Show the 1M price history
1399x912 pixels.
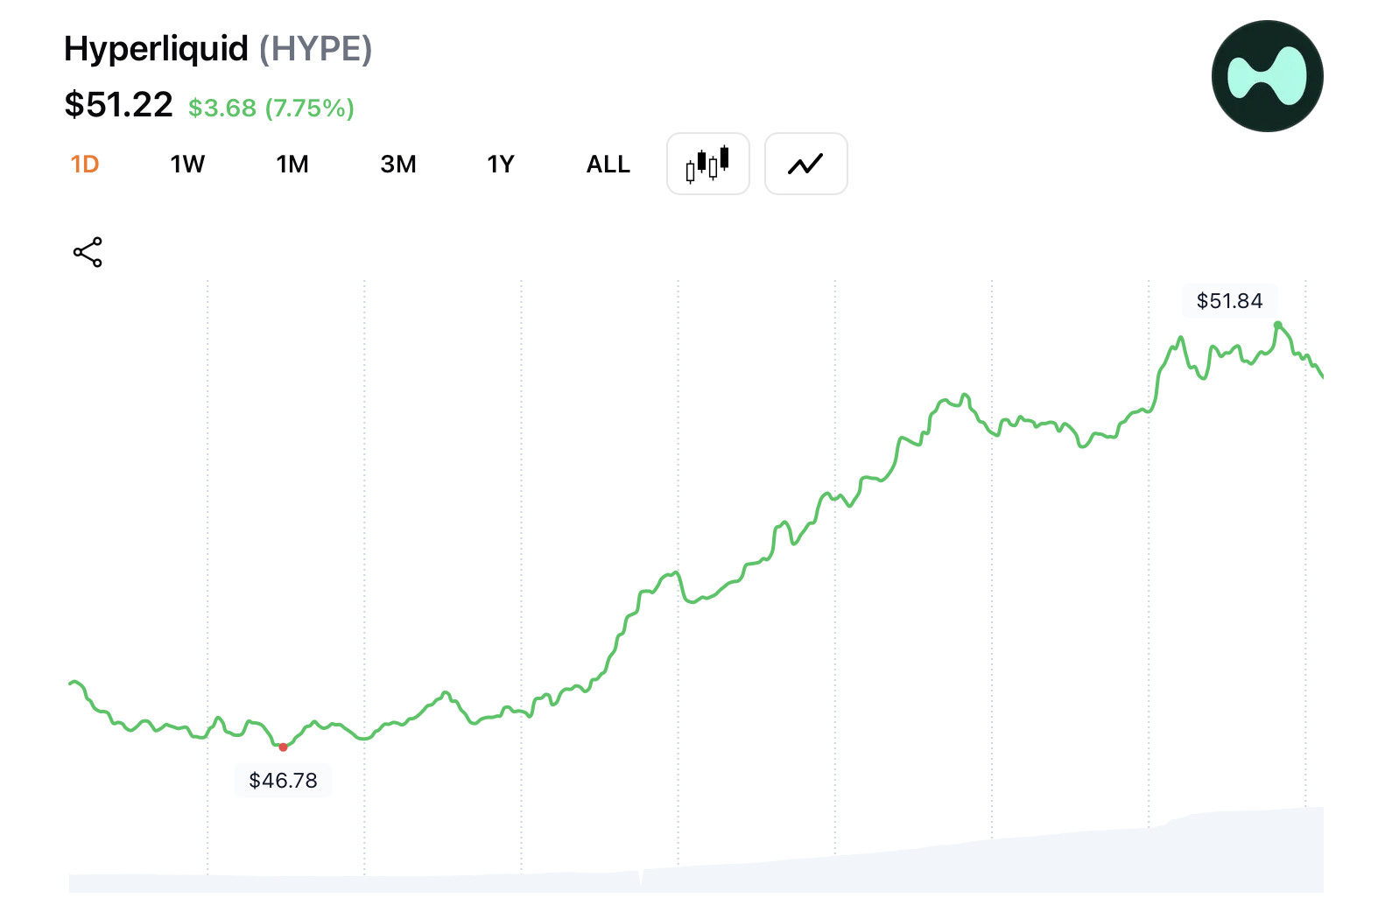pyautogui.click(x=292, y=165)
